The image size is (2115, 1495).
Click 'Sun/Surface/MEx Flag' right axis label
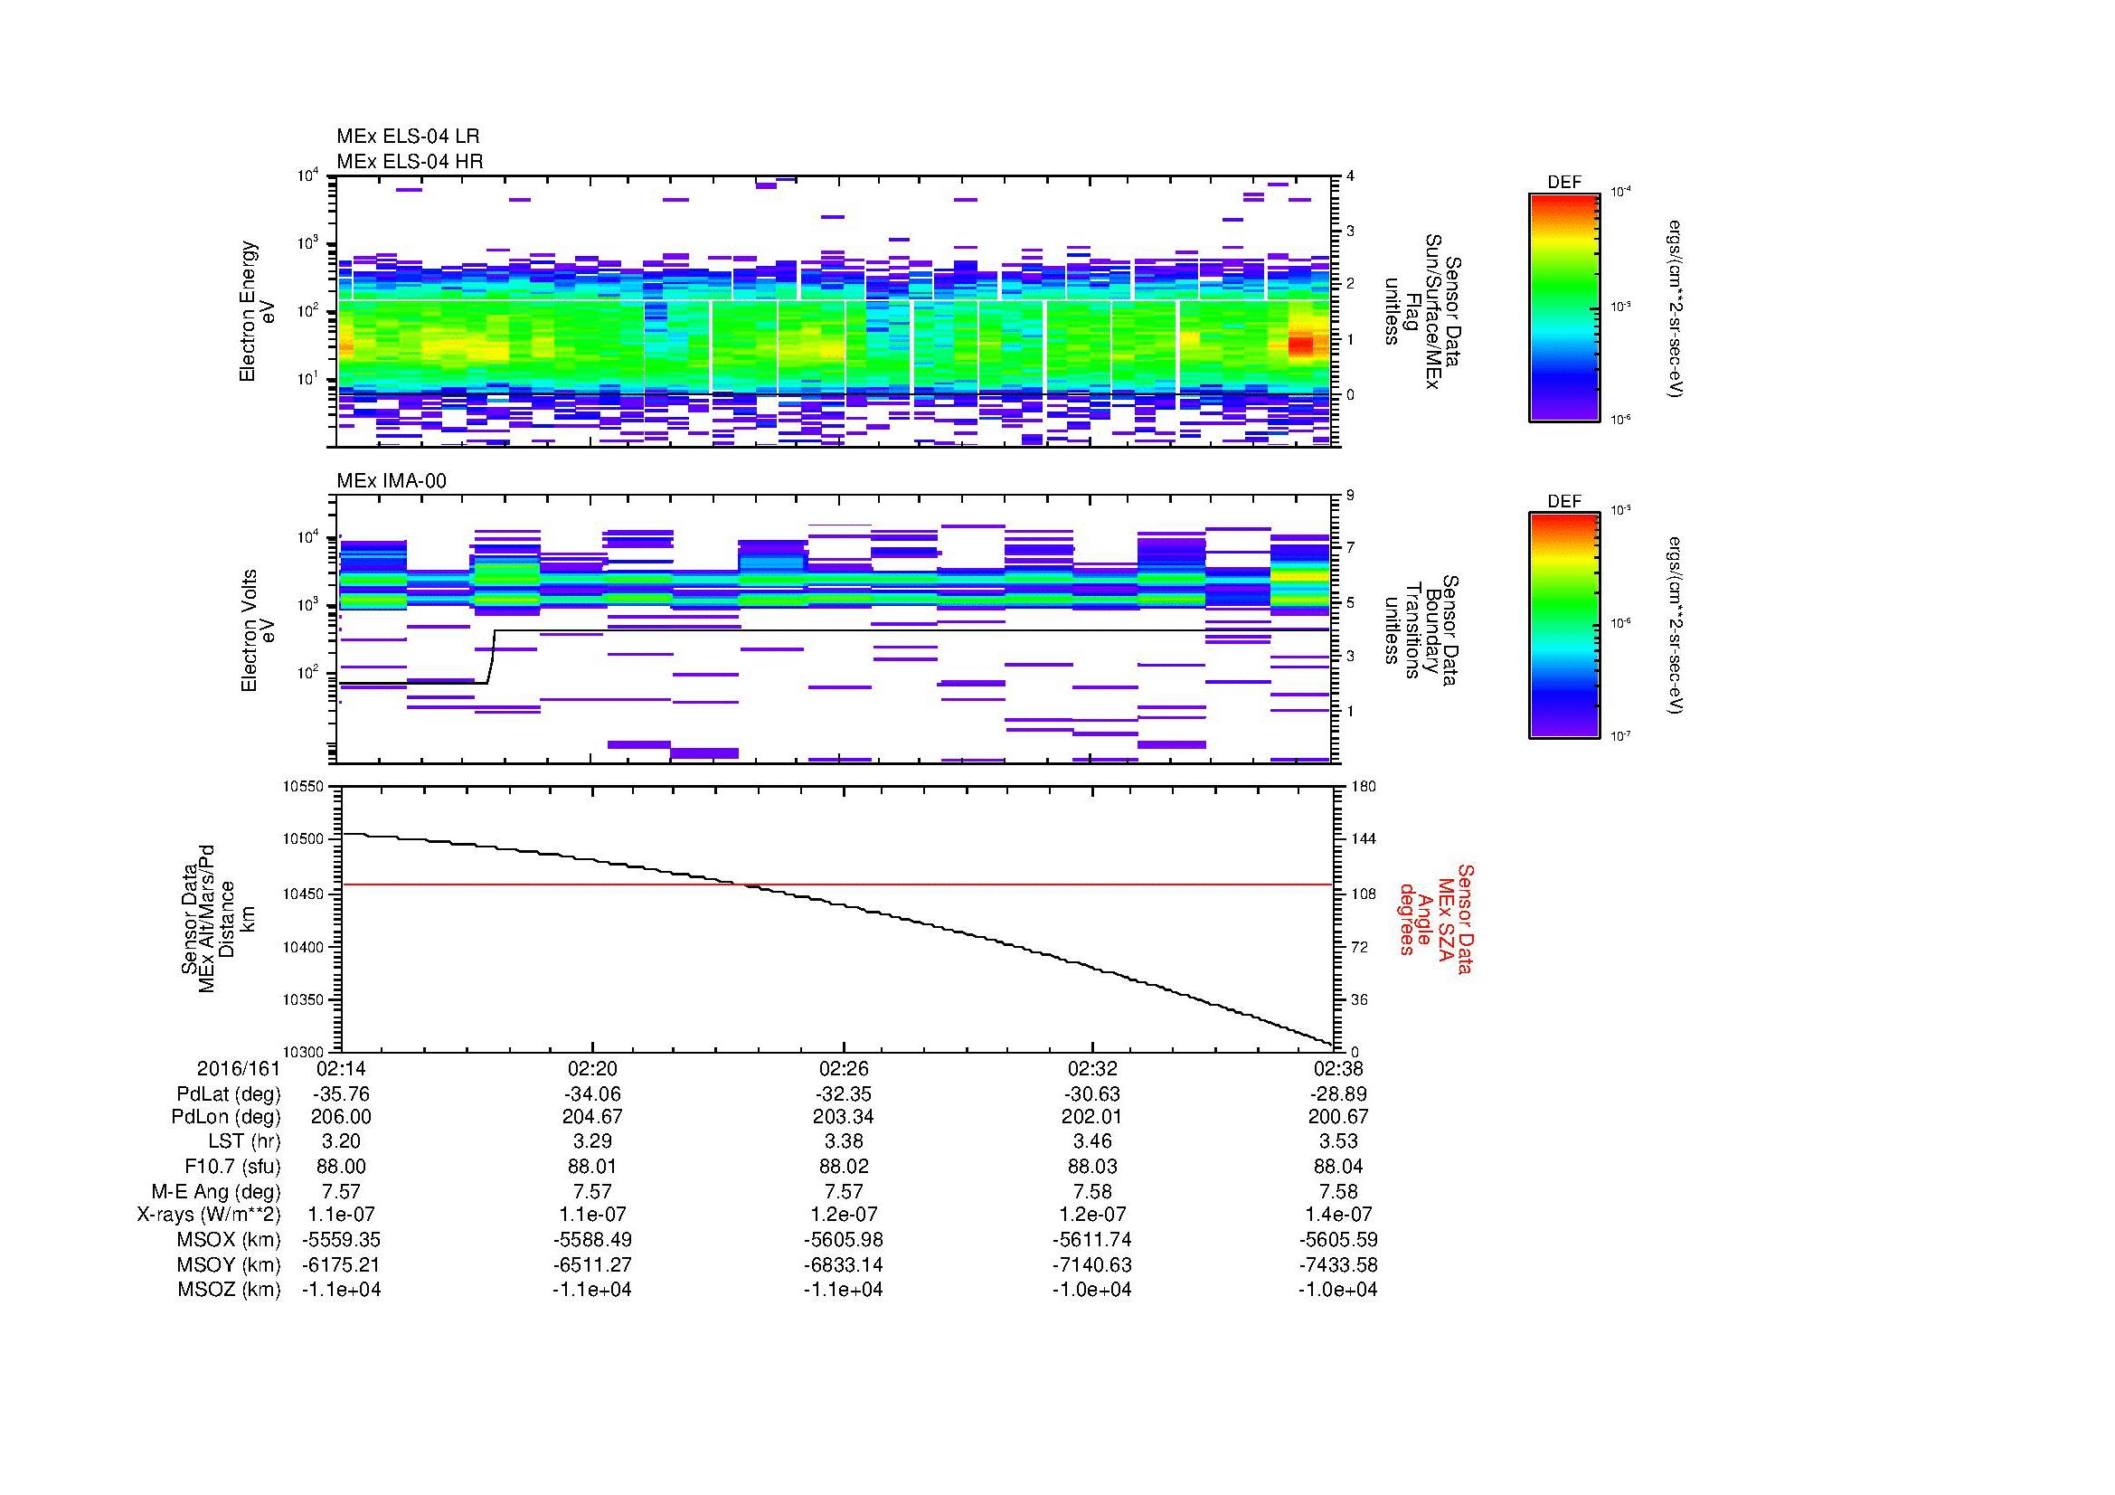coord(1424,311)
